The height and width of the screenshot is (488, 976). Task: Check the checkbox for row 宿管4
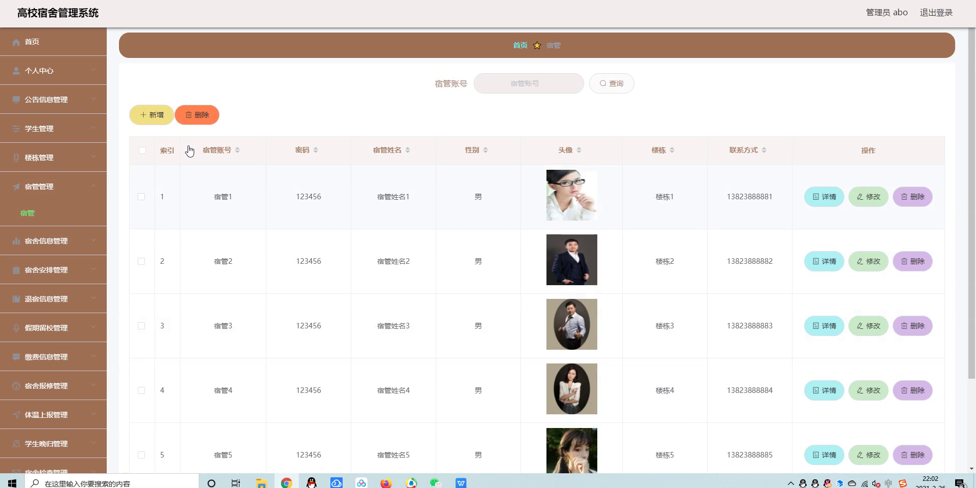pyautogui.click(x=141, y=390)
